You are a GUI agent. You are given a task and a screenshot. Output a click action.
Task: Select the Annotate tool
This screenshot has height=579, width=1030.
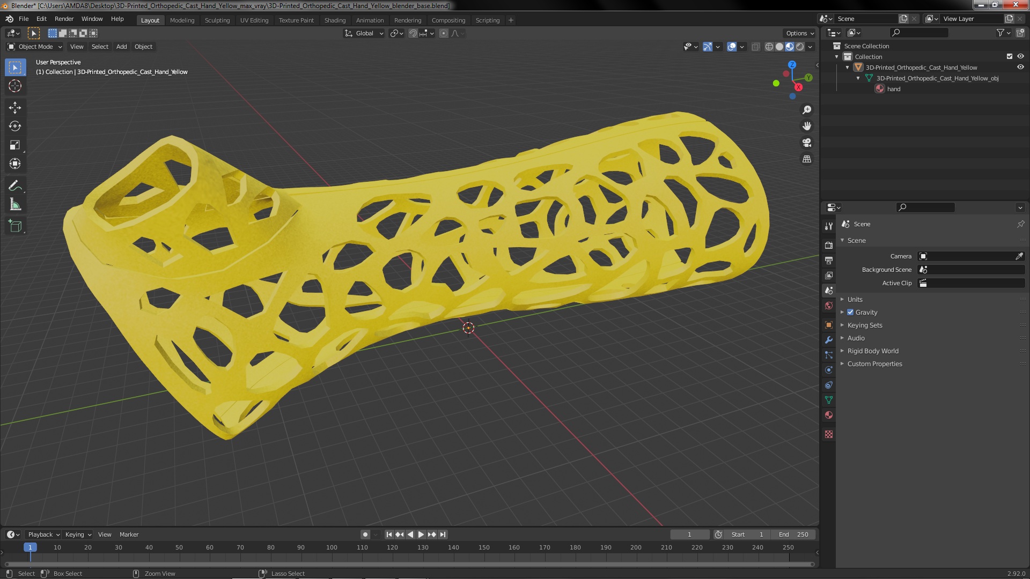click(15, 186)
